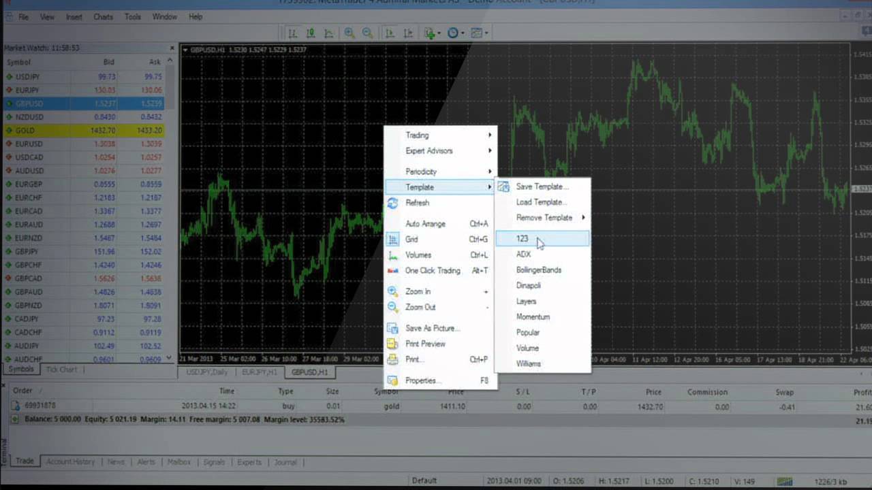The image size is (872, 490).
Task: Click the Zoom In context menu icon
Action: pyautogui.click(x=392, y=291)
